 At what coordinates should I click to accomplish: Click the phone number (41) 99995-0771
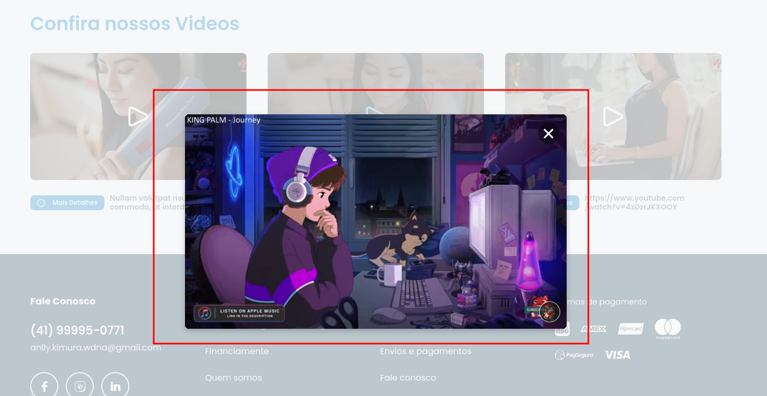[77, 330]
